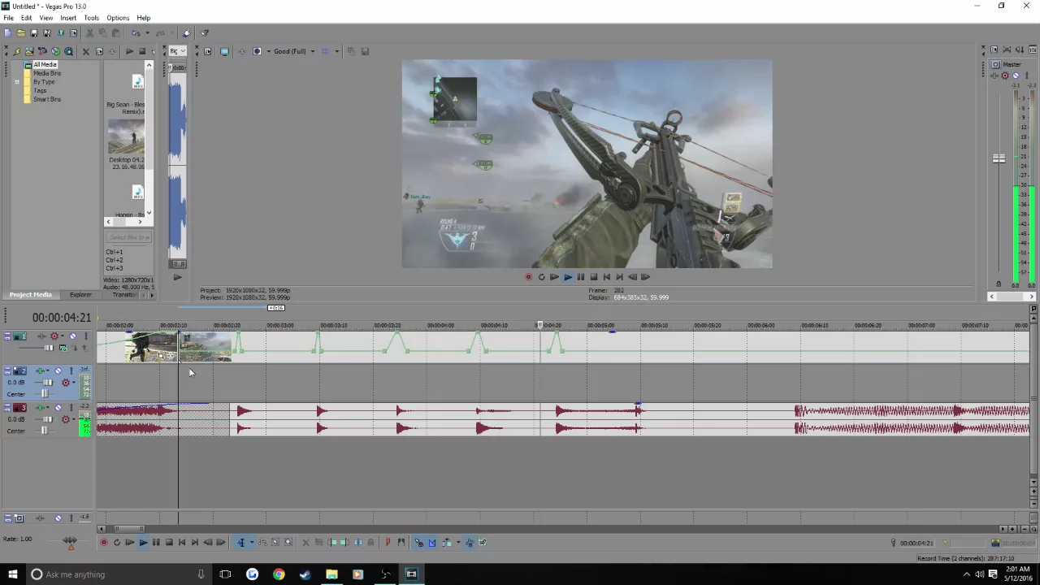The image size is (1040, 585).
Task: Select the Smart Bins folder
Action: (47, 99)
